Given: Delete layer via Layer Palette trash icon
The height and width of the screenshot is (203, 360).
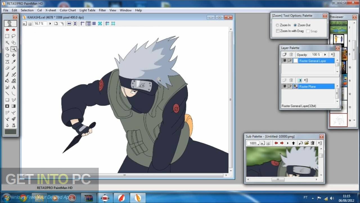Looking at the screenshot, I should (x=291, y=54).
